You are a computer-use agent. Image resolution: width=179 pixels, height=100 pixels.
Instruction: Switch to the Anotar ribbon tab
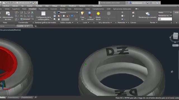click(62, 9)
